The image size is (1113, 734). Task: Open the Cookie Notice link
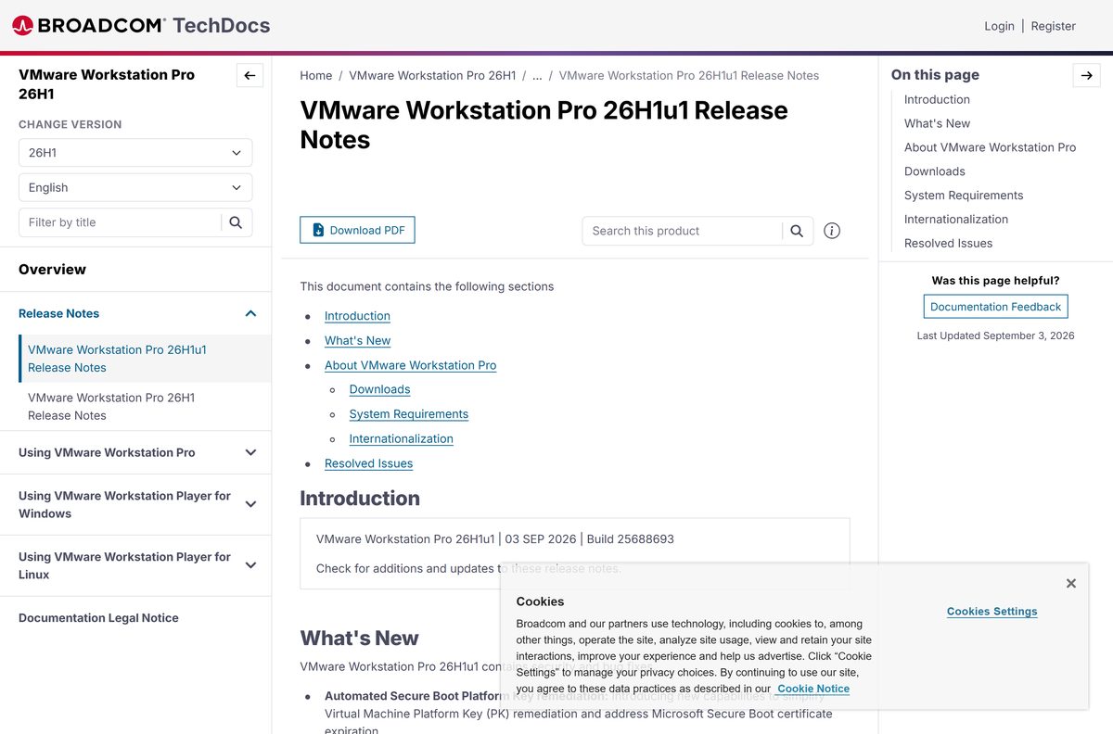(x=813, y=689)
